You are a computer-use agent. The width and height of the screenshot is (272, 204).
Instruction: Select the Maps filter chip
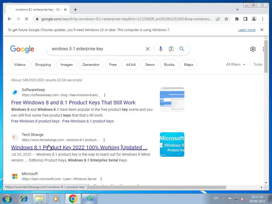pos(189,65)
